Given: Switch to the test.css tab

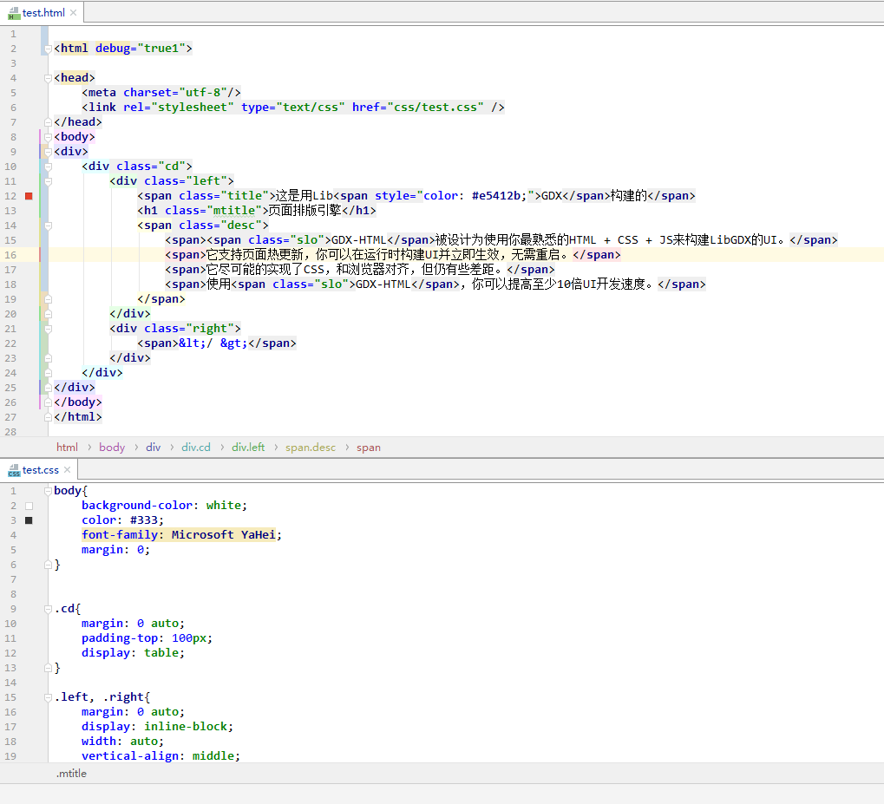Looking at the screenshot, I should coord(41,470).
